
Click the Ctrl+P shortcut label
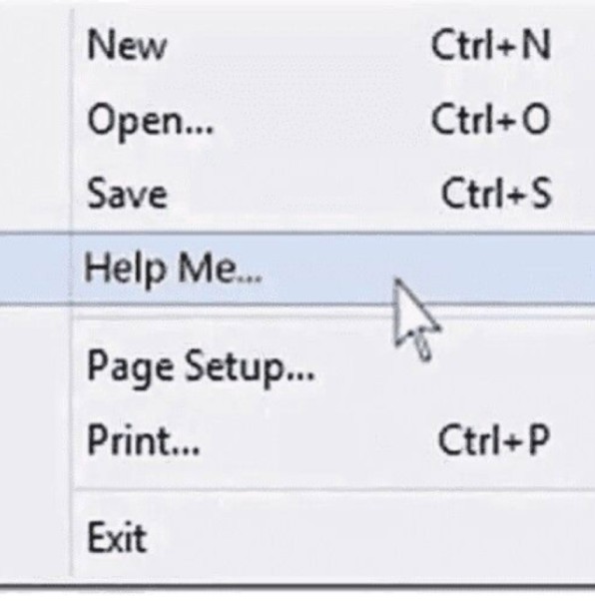pyautogui.click(x=493, y=439)
